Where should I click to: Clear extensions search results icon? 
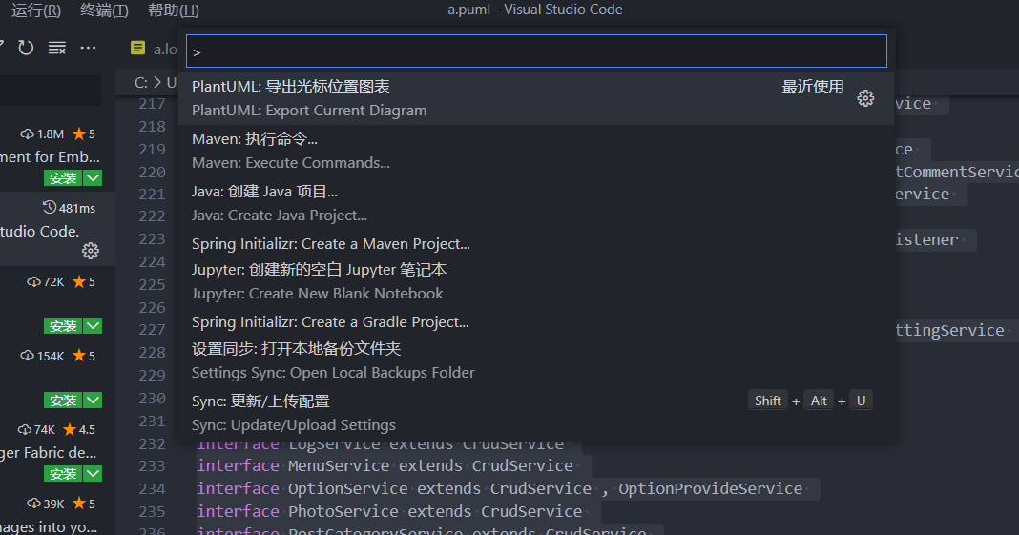[x=57, y=48]
